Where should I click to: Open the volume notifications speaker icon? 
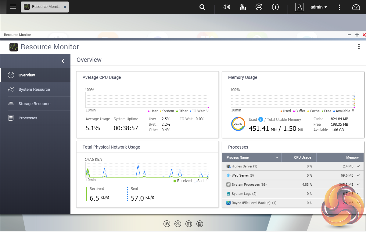(x=226, y=7)
